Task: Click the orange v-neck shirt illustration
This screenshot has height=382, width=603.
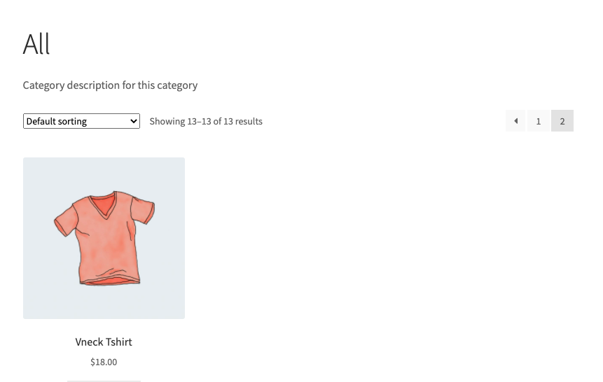Action: click(x=104, y=238)
